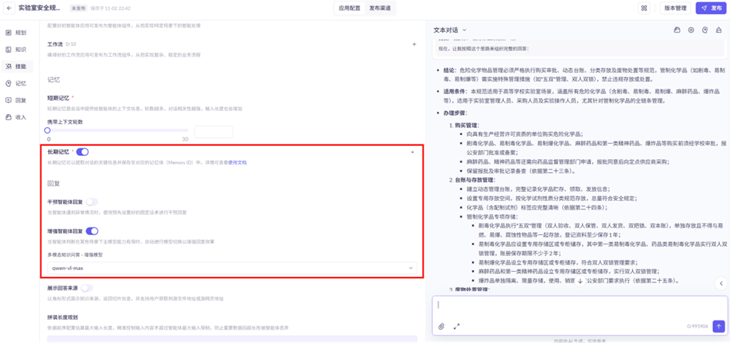The height and width of the screenshot is (343, 730).
Task: Click the 多模态知识问答 - 增强模型 label
Action: pyautogui.click(x=75, y=255)
